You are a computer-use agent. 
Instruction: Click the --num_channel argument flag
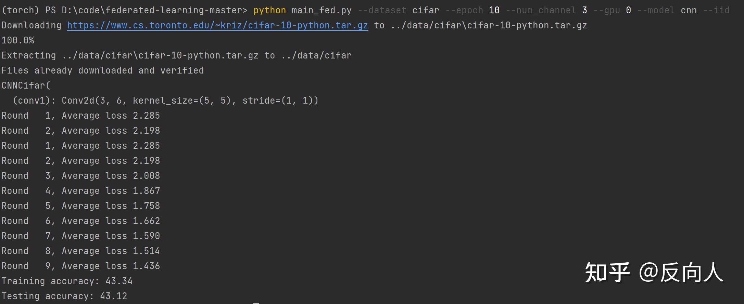[541, 10]
